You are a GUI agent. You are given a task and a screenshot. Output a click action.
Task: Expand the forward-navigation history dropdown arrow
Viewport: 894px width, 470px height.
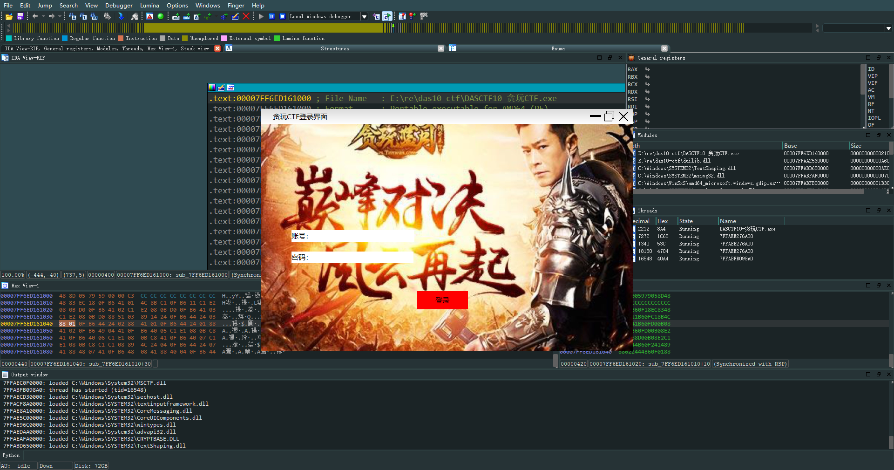(x=60, y=16)
